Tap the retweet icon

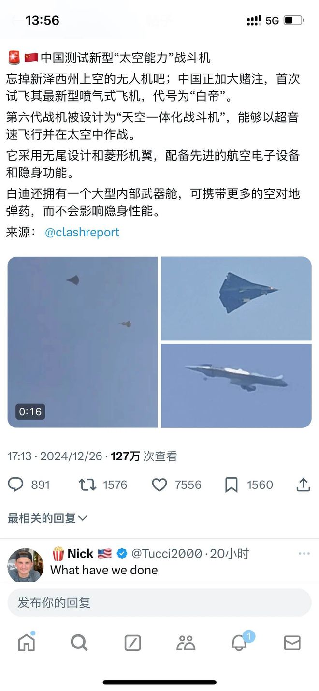coord(87,485)
